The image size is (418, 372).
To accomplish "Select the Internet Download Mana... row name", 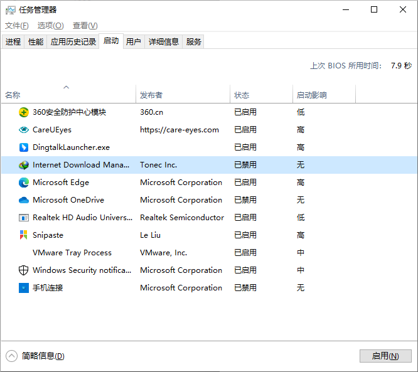I will pos(81,165).
